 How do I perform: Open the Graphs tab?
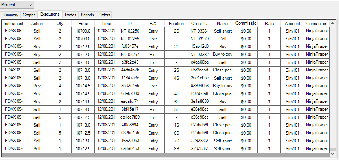[29, 15]
